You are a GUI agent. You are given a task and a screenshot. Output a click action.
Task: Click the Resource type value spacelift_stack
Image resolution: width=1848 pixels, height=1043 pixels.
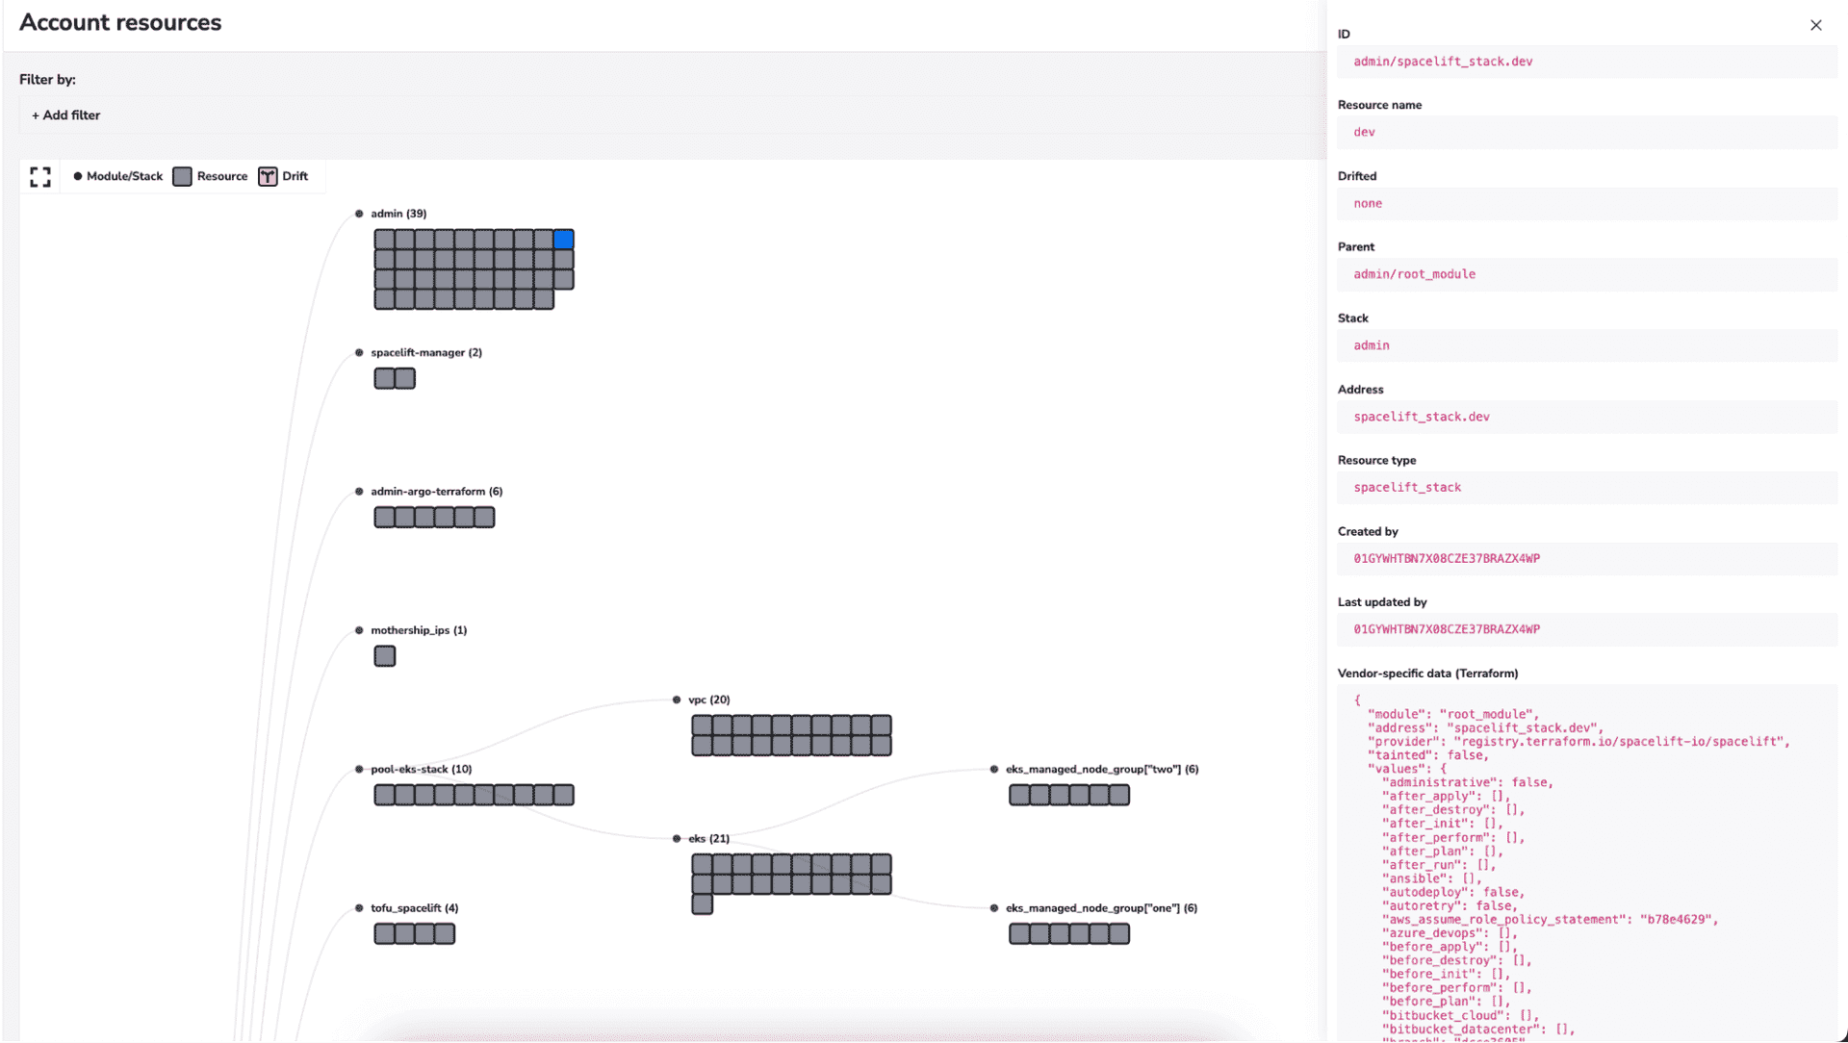click(x=1587, y=488)
